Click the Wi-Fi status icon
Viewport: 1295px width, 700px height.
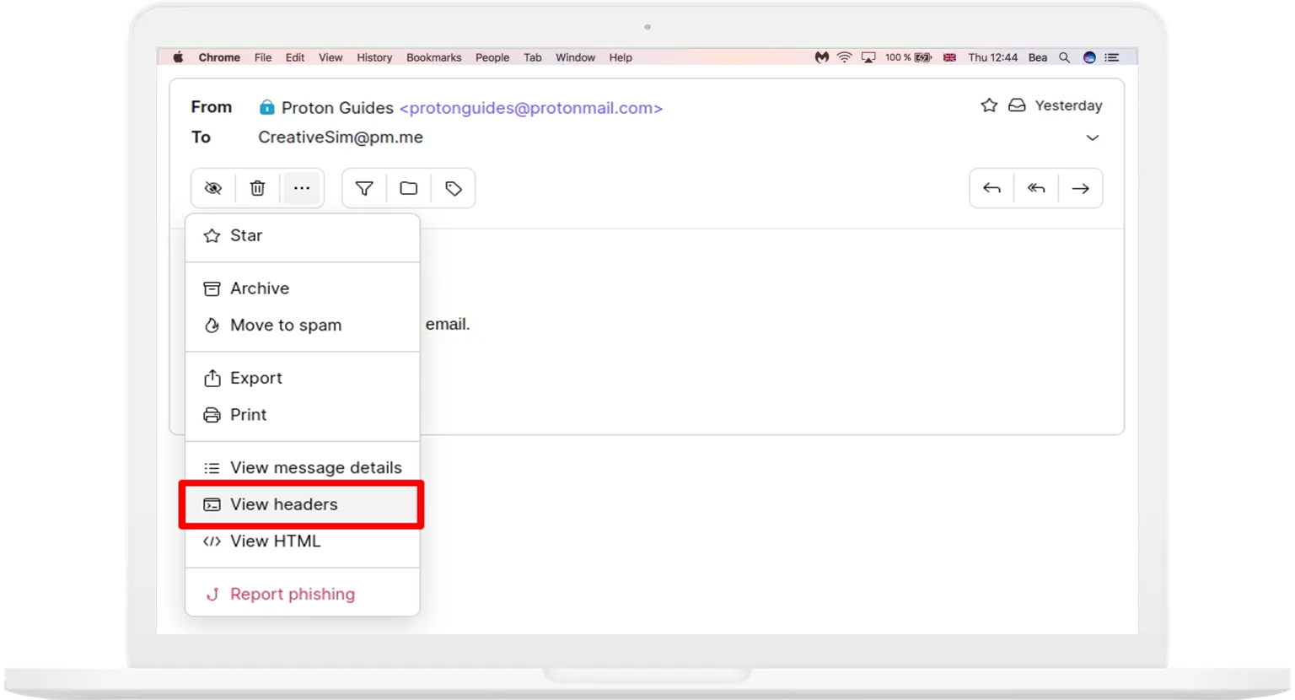tap(844, 57)
